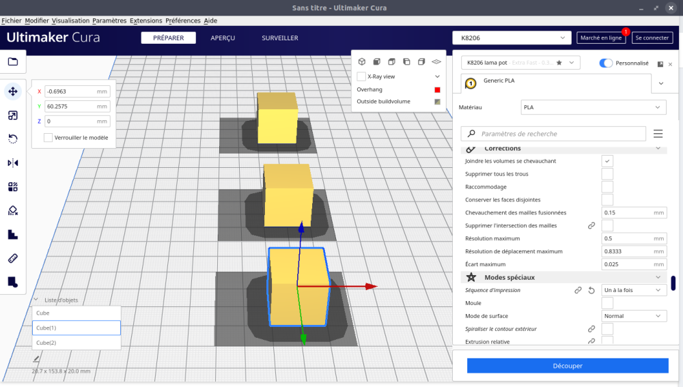Click the settings panel scrollbar thumb
683x387 pixels.
tap(673, 283)
